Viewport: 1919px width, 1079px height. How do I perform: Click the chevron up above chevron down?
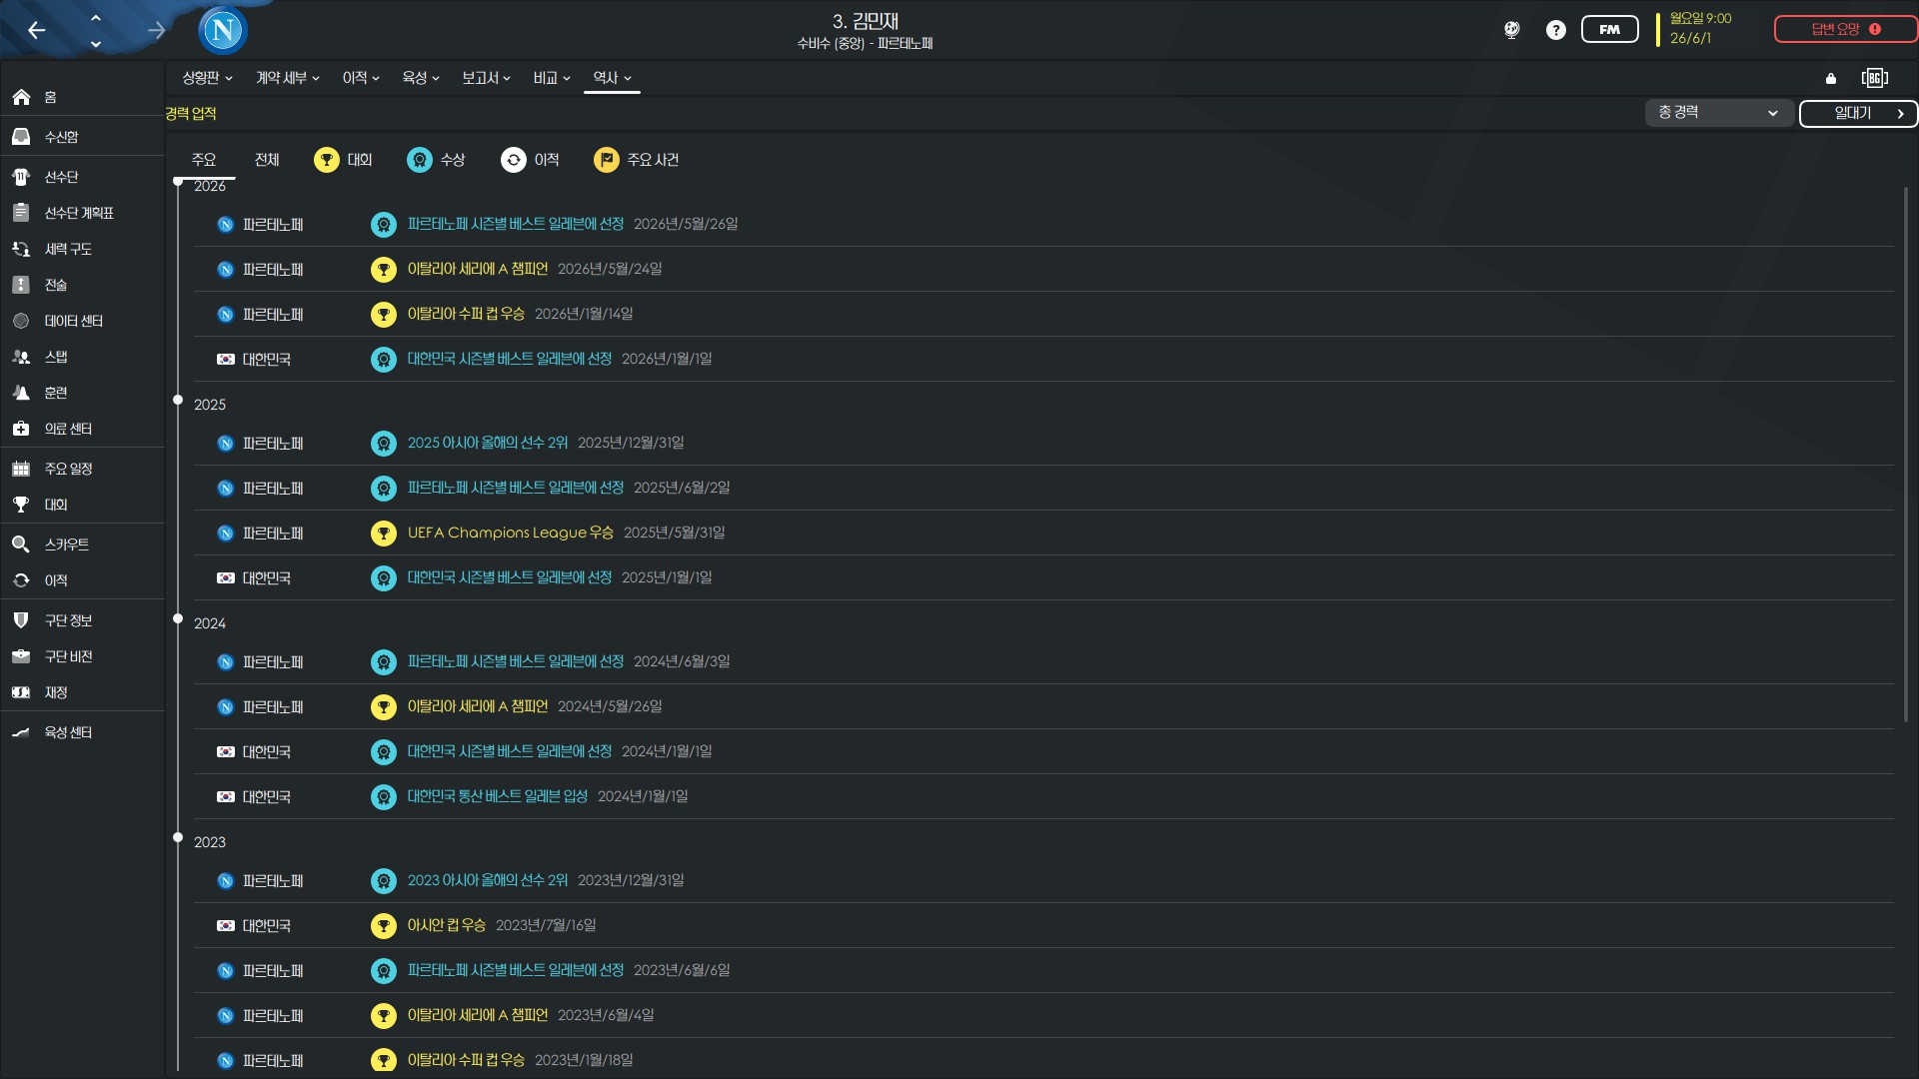pos(96,17)
